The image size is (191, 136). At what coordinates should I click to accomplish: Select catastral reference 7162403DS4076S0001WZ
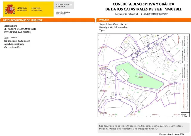coord(154,14)
